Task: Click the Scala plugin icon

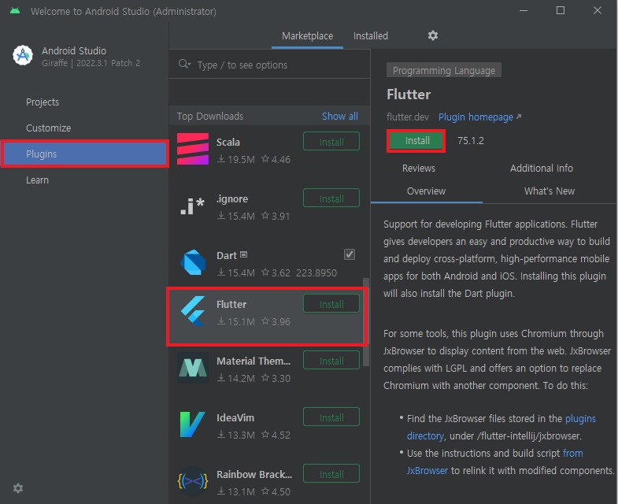Action: pyautogui.click(x=193, y=149)
